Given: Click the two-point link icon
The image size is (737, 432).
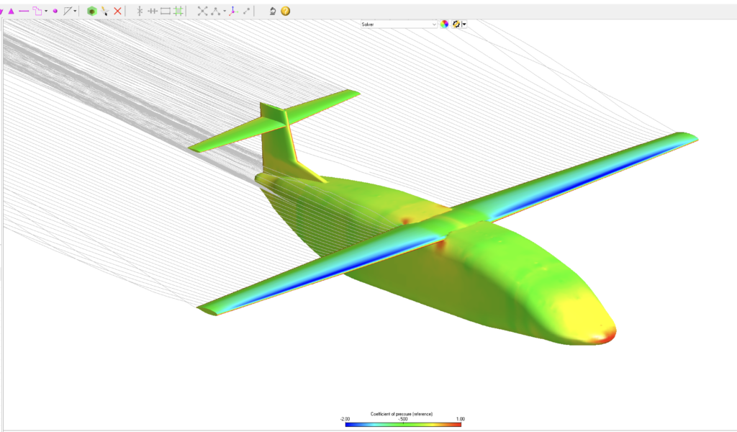Looking at the screenshot, I should [246, 11].
